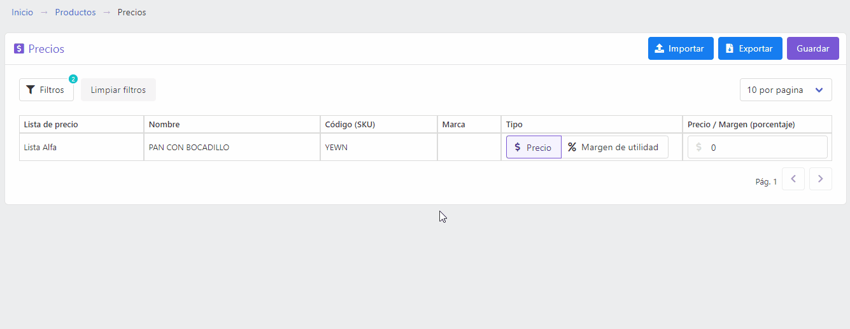This screenshot has width=850, height=329.
Task: Click the upload icon on Importar button
Action: (660, 48)
